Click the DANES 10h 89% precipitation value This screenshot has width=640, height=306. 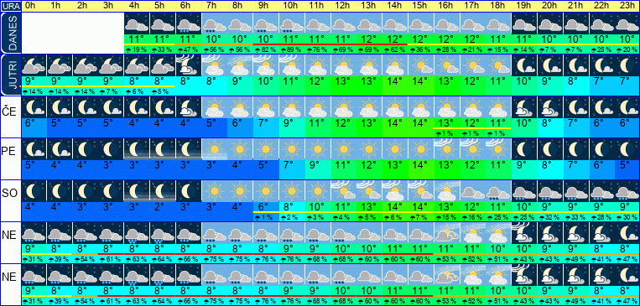pos(292,49)
